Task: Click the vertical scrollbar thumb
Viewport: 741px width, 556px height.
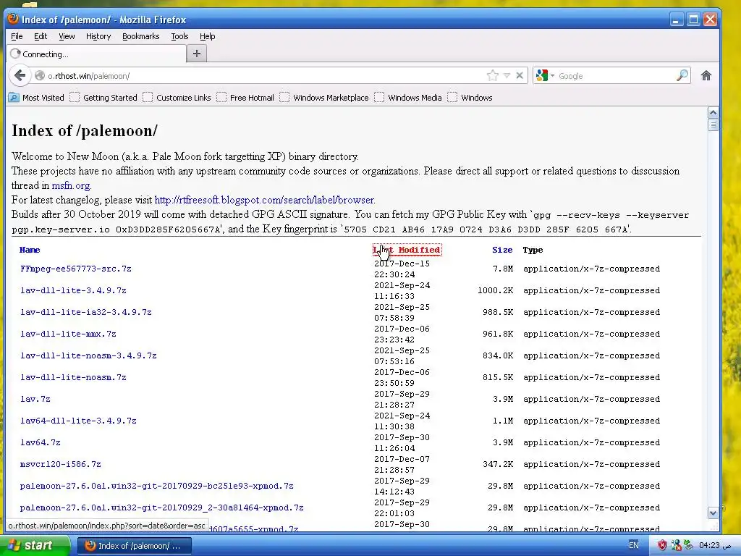Action: [713, 125]
